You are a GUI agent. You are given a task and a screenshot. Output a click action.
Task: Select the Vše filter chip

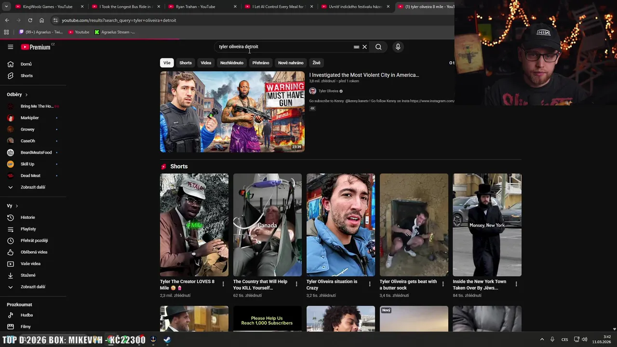(x=167, y=63)
